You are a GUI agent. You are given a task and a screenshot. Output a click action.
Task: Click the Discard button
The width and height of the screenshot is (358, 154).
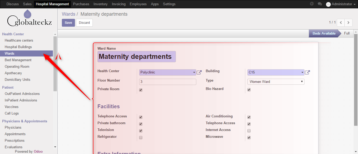point(84,23)
